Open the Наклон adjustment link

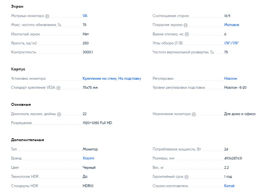click(x=231, y=78)
